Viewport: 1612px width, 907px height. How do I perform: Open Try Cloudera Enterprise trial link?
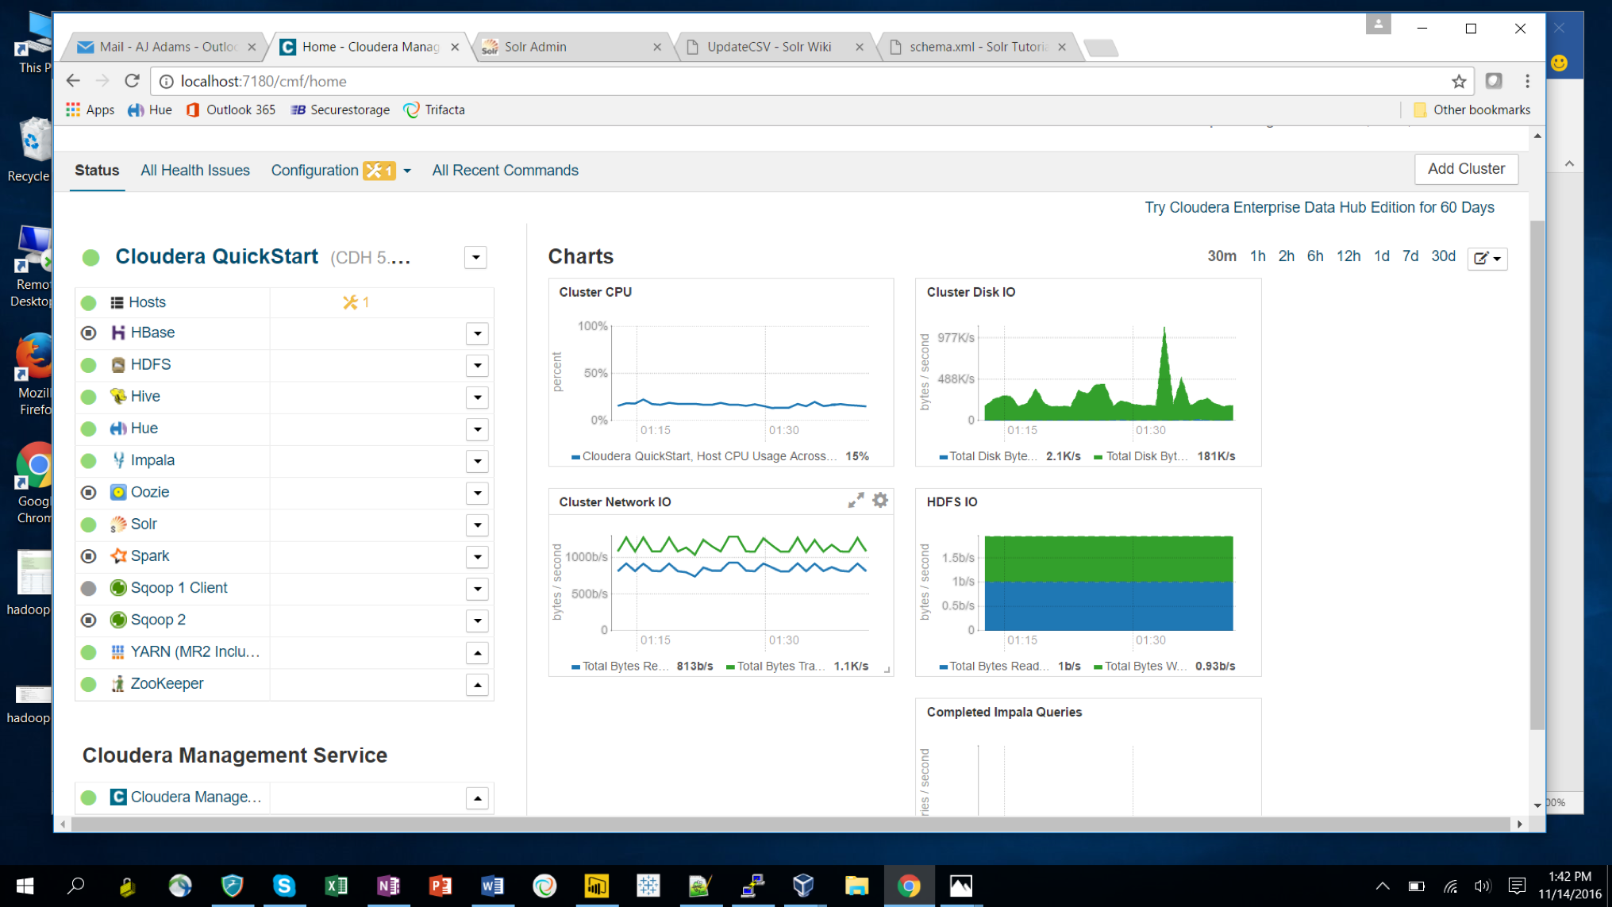click(x=1319, y=207)
